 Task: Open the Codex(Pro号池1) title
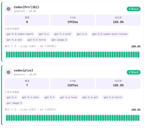pos(26,7)
